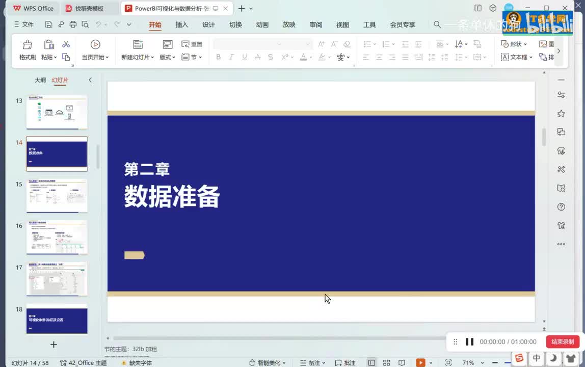
Task: Switch to the Design (设计) tab
Action: click(208, 24)
